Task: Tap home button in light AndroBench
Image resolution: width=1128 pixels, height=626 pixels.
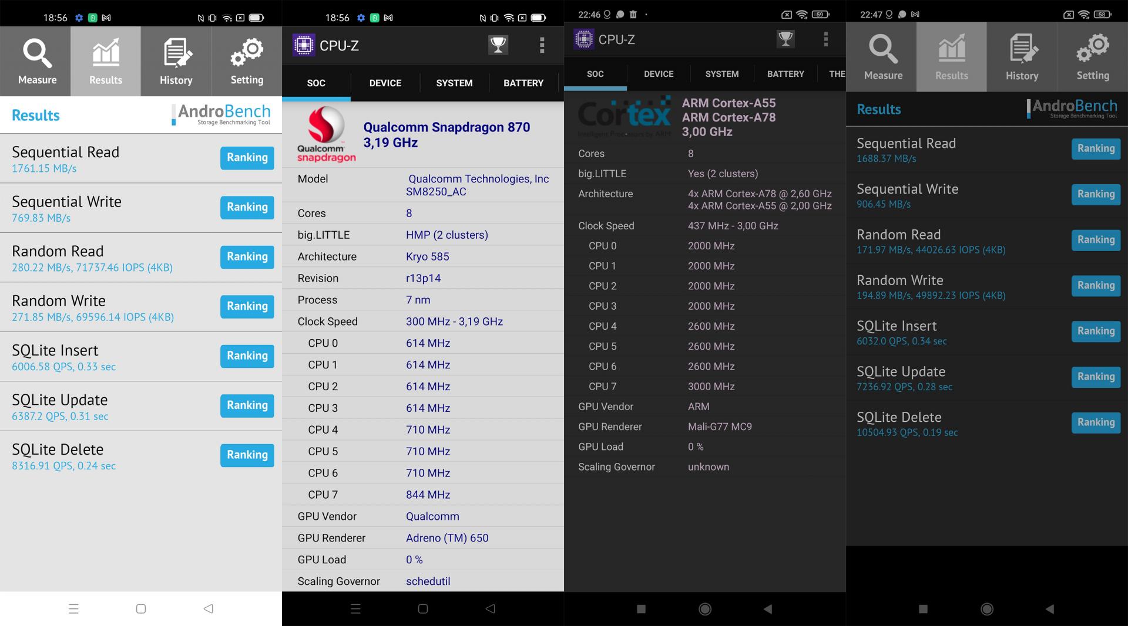Action: point(141,609)
